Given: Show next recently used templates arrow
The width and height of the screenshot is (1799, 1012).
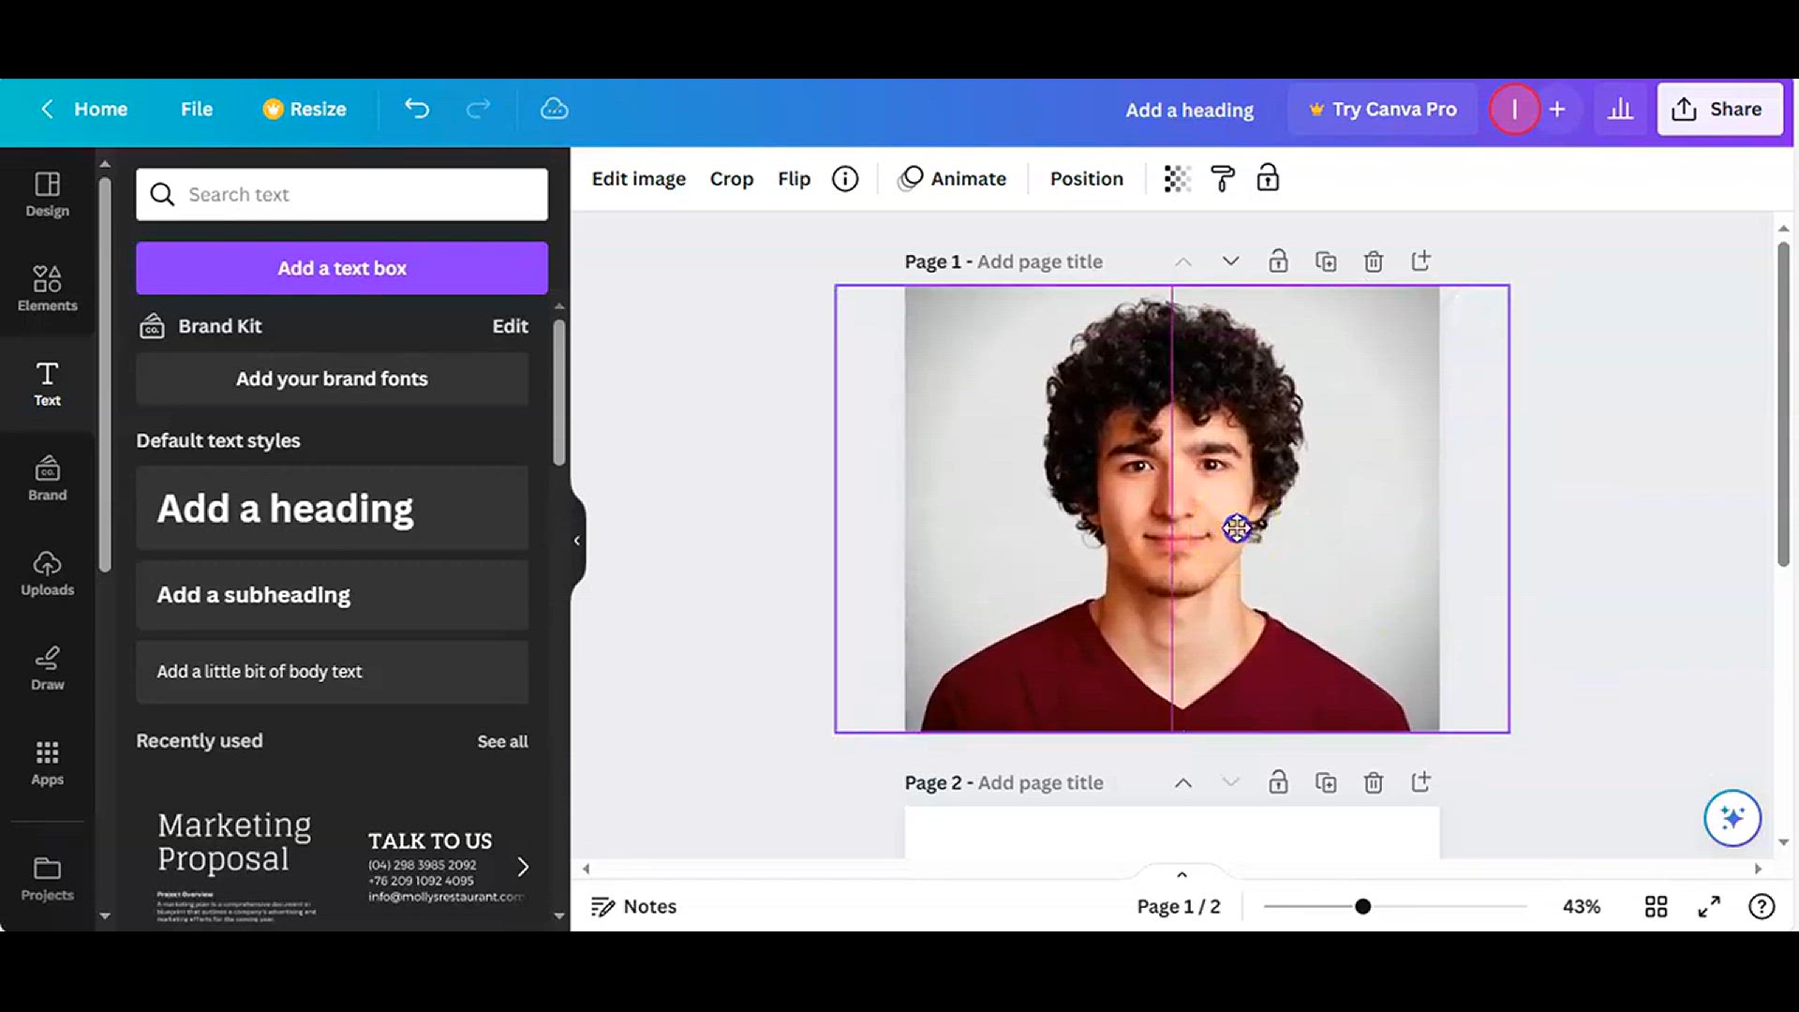Looking at the screenshot, I should (x=523, y=867).
